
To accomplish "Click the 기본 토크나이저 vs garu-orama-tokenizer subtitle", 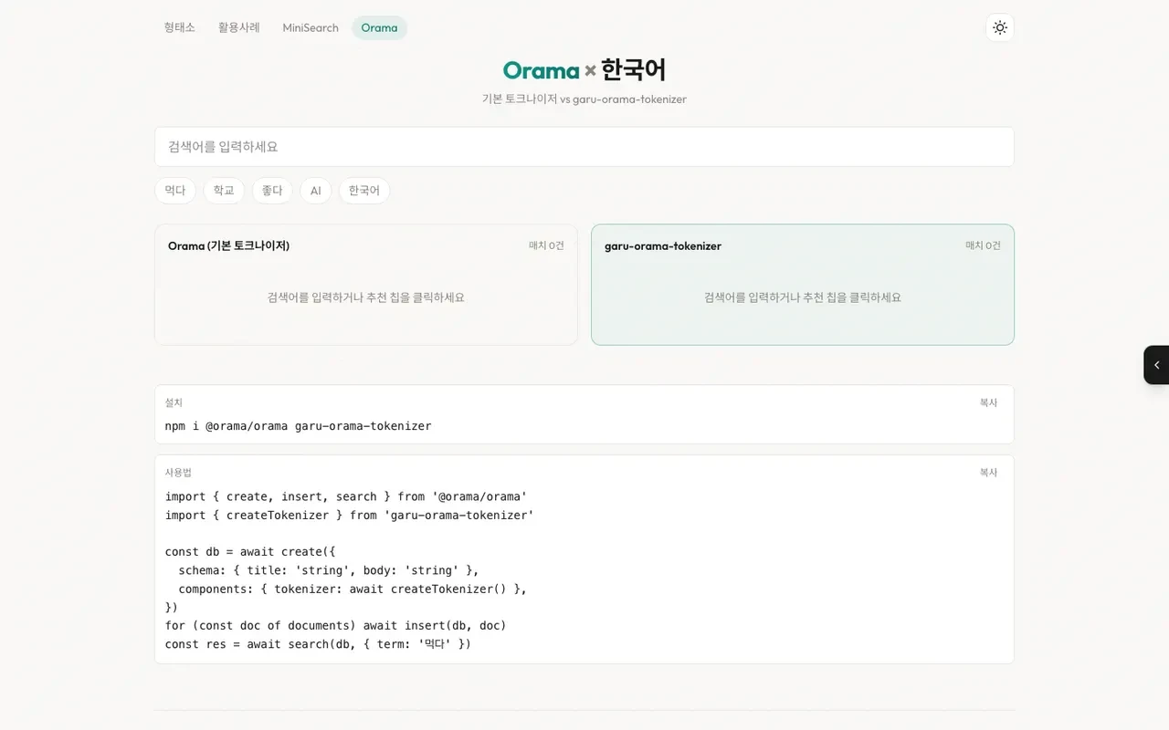I will [x=584, y=99].
